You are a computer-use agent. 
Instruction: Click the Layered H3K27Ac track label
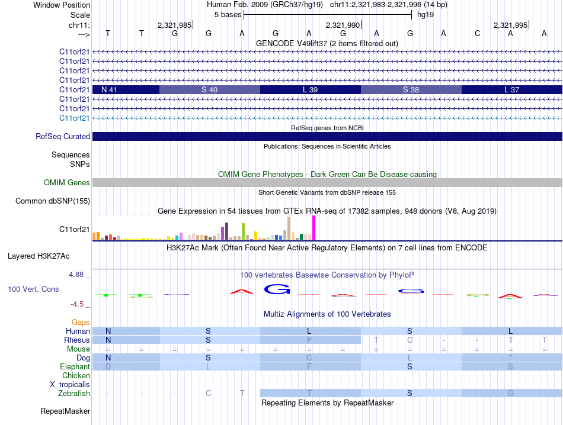(39, 256)
